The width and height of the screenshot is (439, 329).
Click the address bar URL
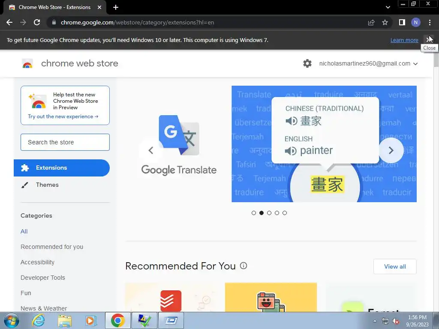(137, 22)
